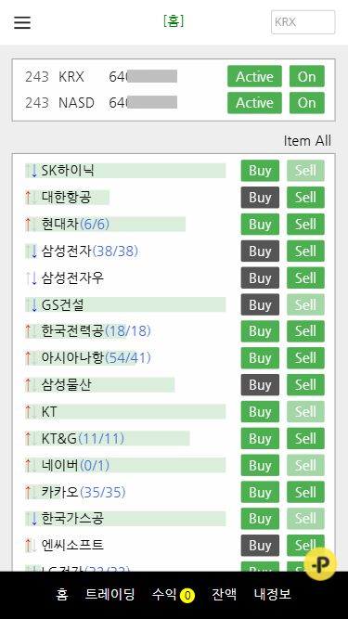
Task: Click the progress bar of KT&G(11/11)
Action: point(108,439)
